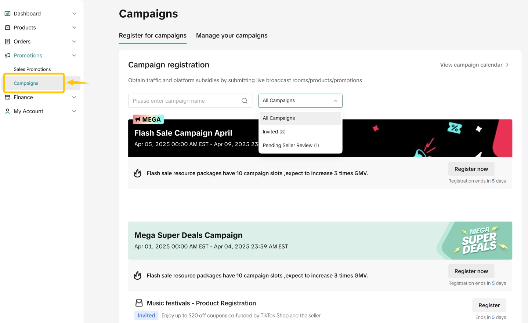
Task: Click the Finance card icon
Action: click(7, 97)
